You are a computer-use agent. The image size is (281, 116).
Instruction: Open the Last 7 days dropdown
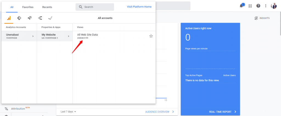[x=68, y=112]
